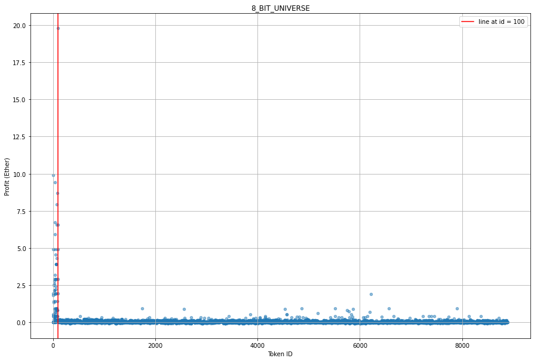Image resolution: width=534 pixels, height=361 pixels.
Task: Click the y-axis tick label 2.5
Action: pyautogui.click(x=22, y=286)
